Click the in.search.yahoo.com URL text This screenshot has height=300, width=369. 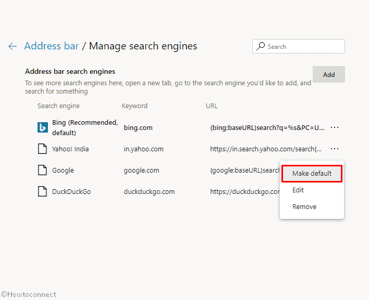click(x=266, y=149)
